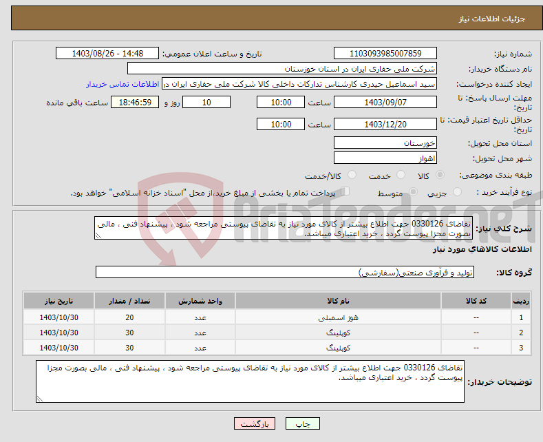This screenshot has height=442, width=543.
Task: Click the delivery city field اهواز
Action: [385, 158]
